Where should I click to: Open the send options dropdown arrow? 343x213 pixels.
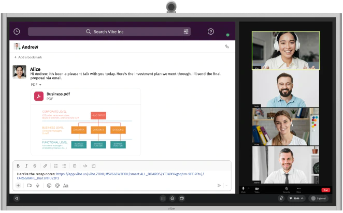226,185
